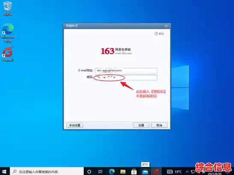Open the weather widget showing 19°C
Viewport: 234px width, 175px height.
point(174,172)
